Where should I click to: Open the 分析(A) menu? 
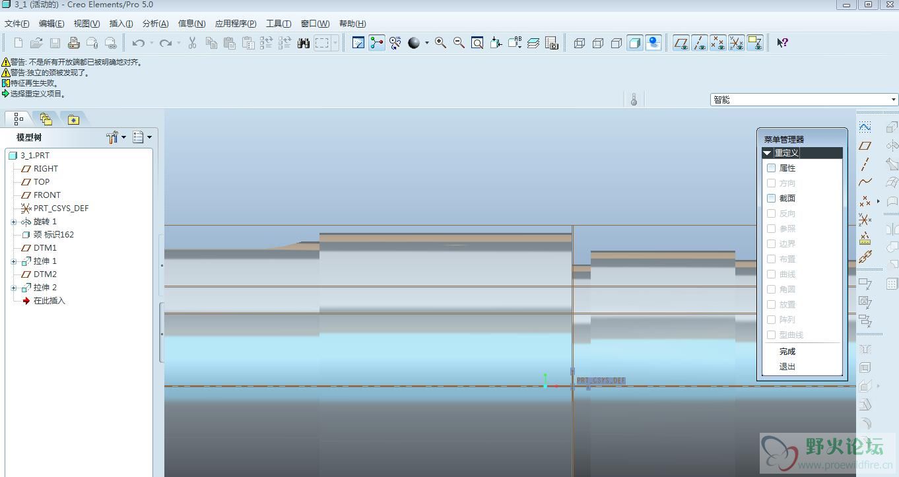click(x=156, y=24)
